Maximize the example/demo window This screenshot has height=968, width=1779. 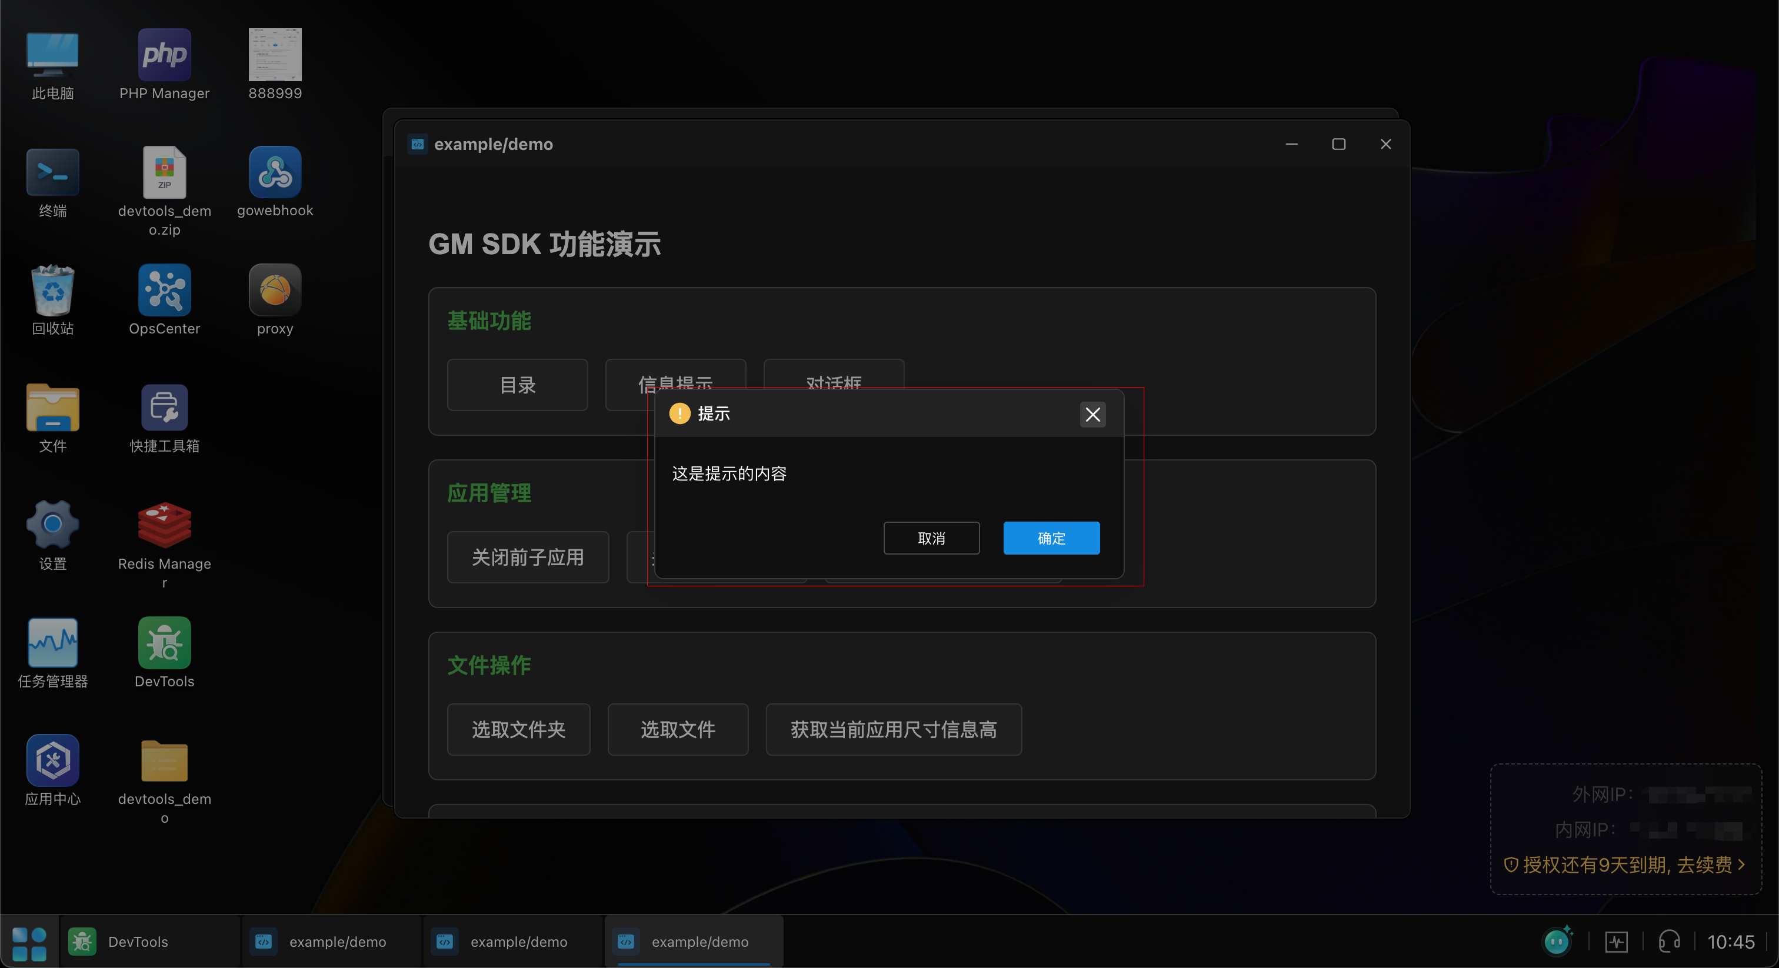[1338, 144]
